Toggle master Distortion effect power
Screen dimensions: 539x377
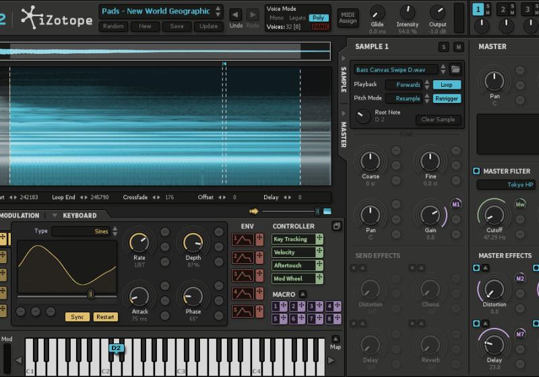(x=476, y=267)
